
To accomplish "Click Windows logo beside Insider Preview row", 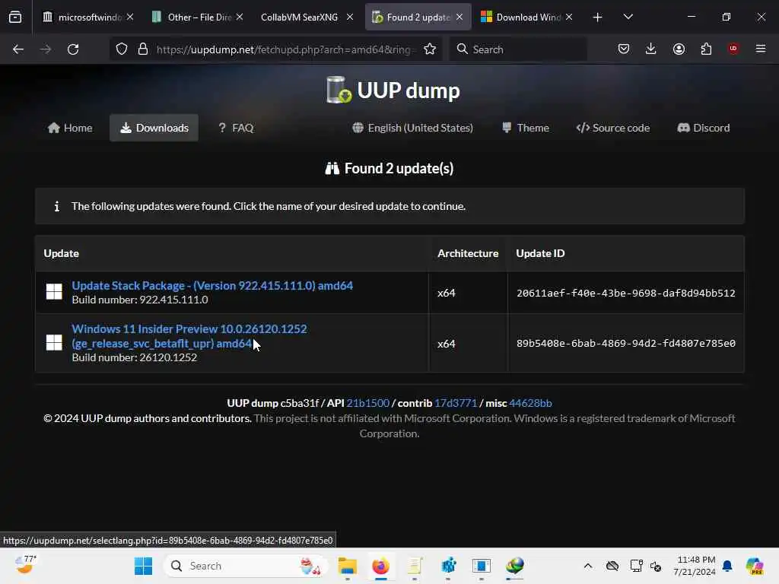I will pyautogui.click(x=54, y=342).
